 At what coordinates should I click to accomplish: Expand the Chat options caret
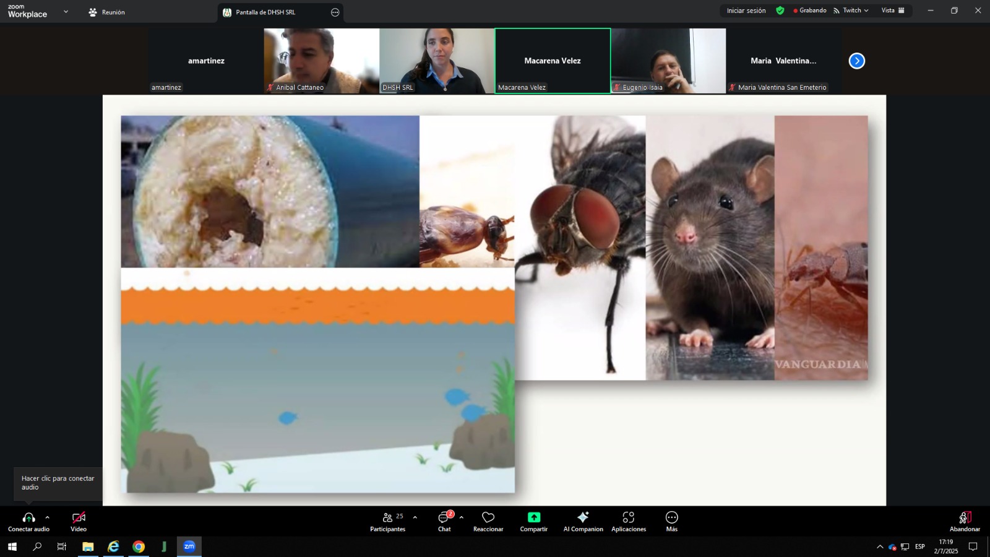coord(462,517)
